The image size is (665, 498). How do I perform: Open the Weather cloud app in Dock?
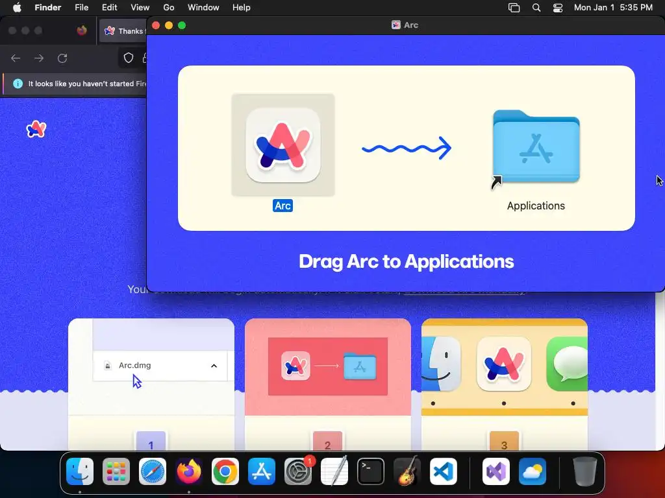[533, 471]
